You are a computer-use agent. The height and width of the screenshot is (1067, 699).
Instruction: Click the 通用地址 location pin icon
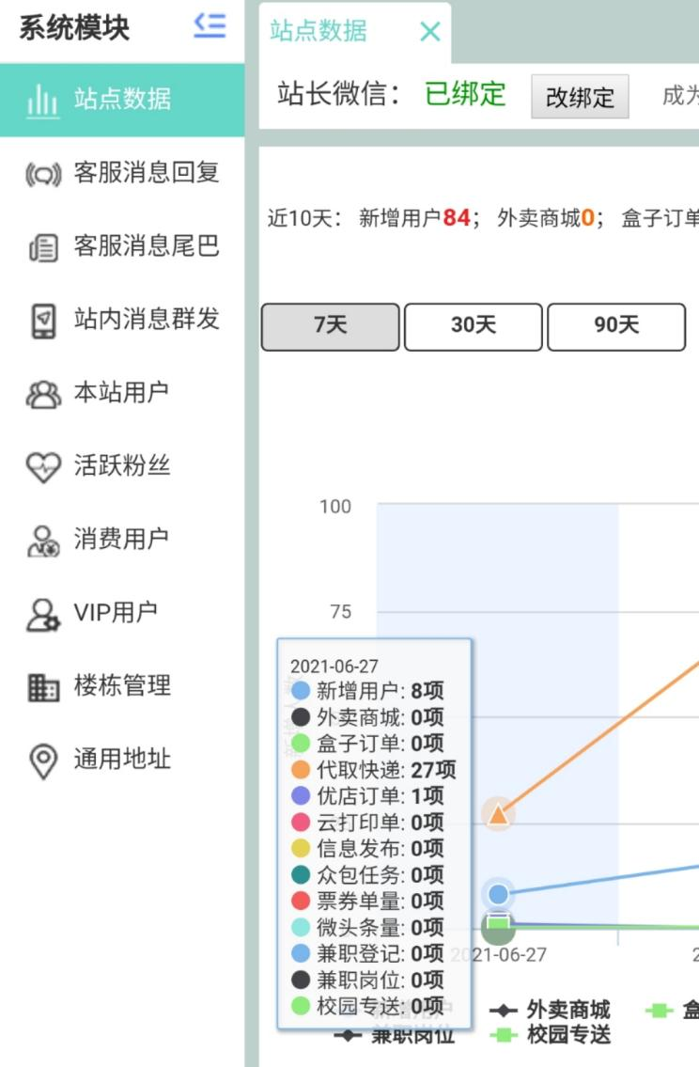42,761
